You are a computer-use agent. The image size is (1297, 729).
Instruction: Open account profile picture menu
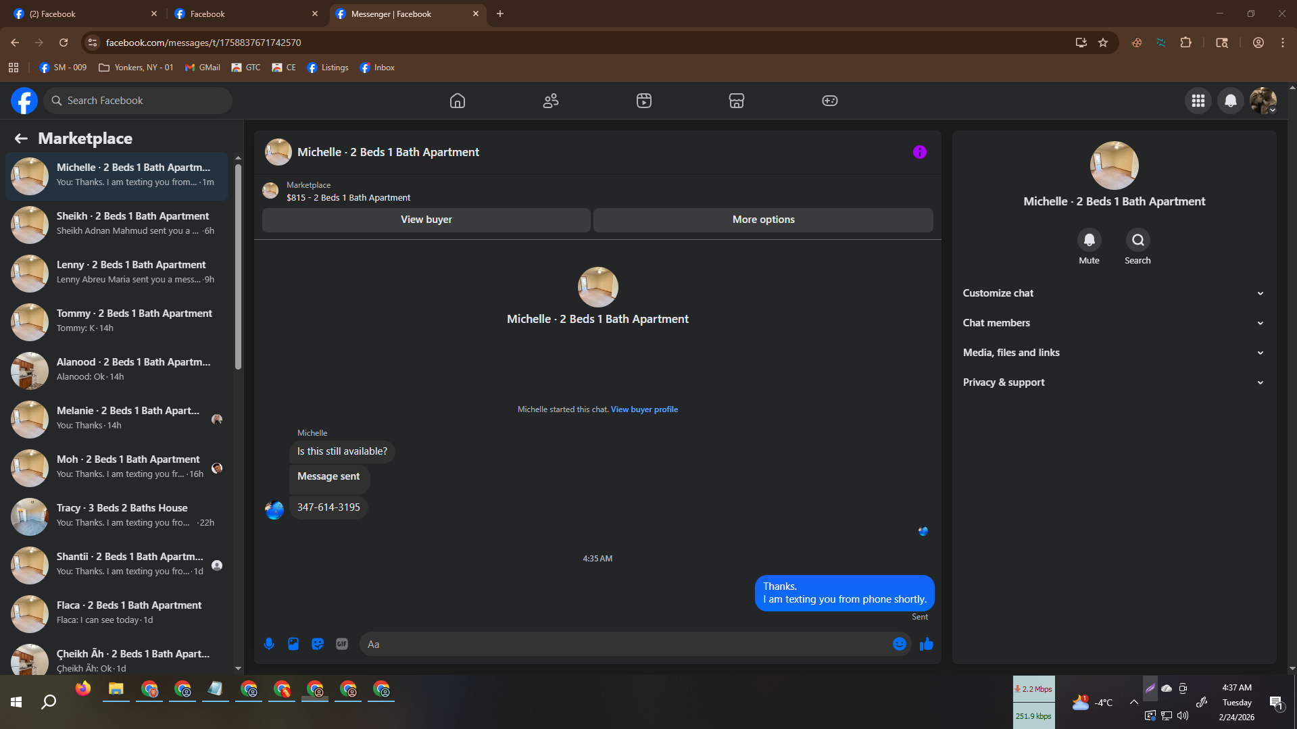click(1263, 101)
